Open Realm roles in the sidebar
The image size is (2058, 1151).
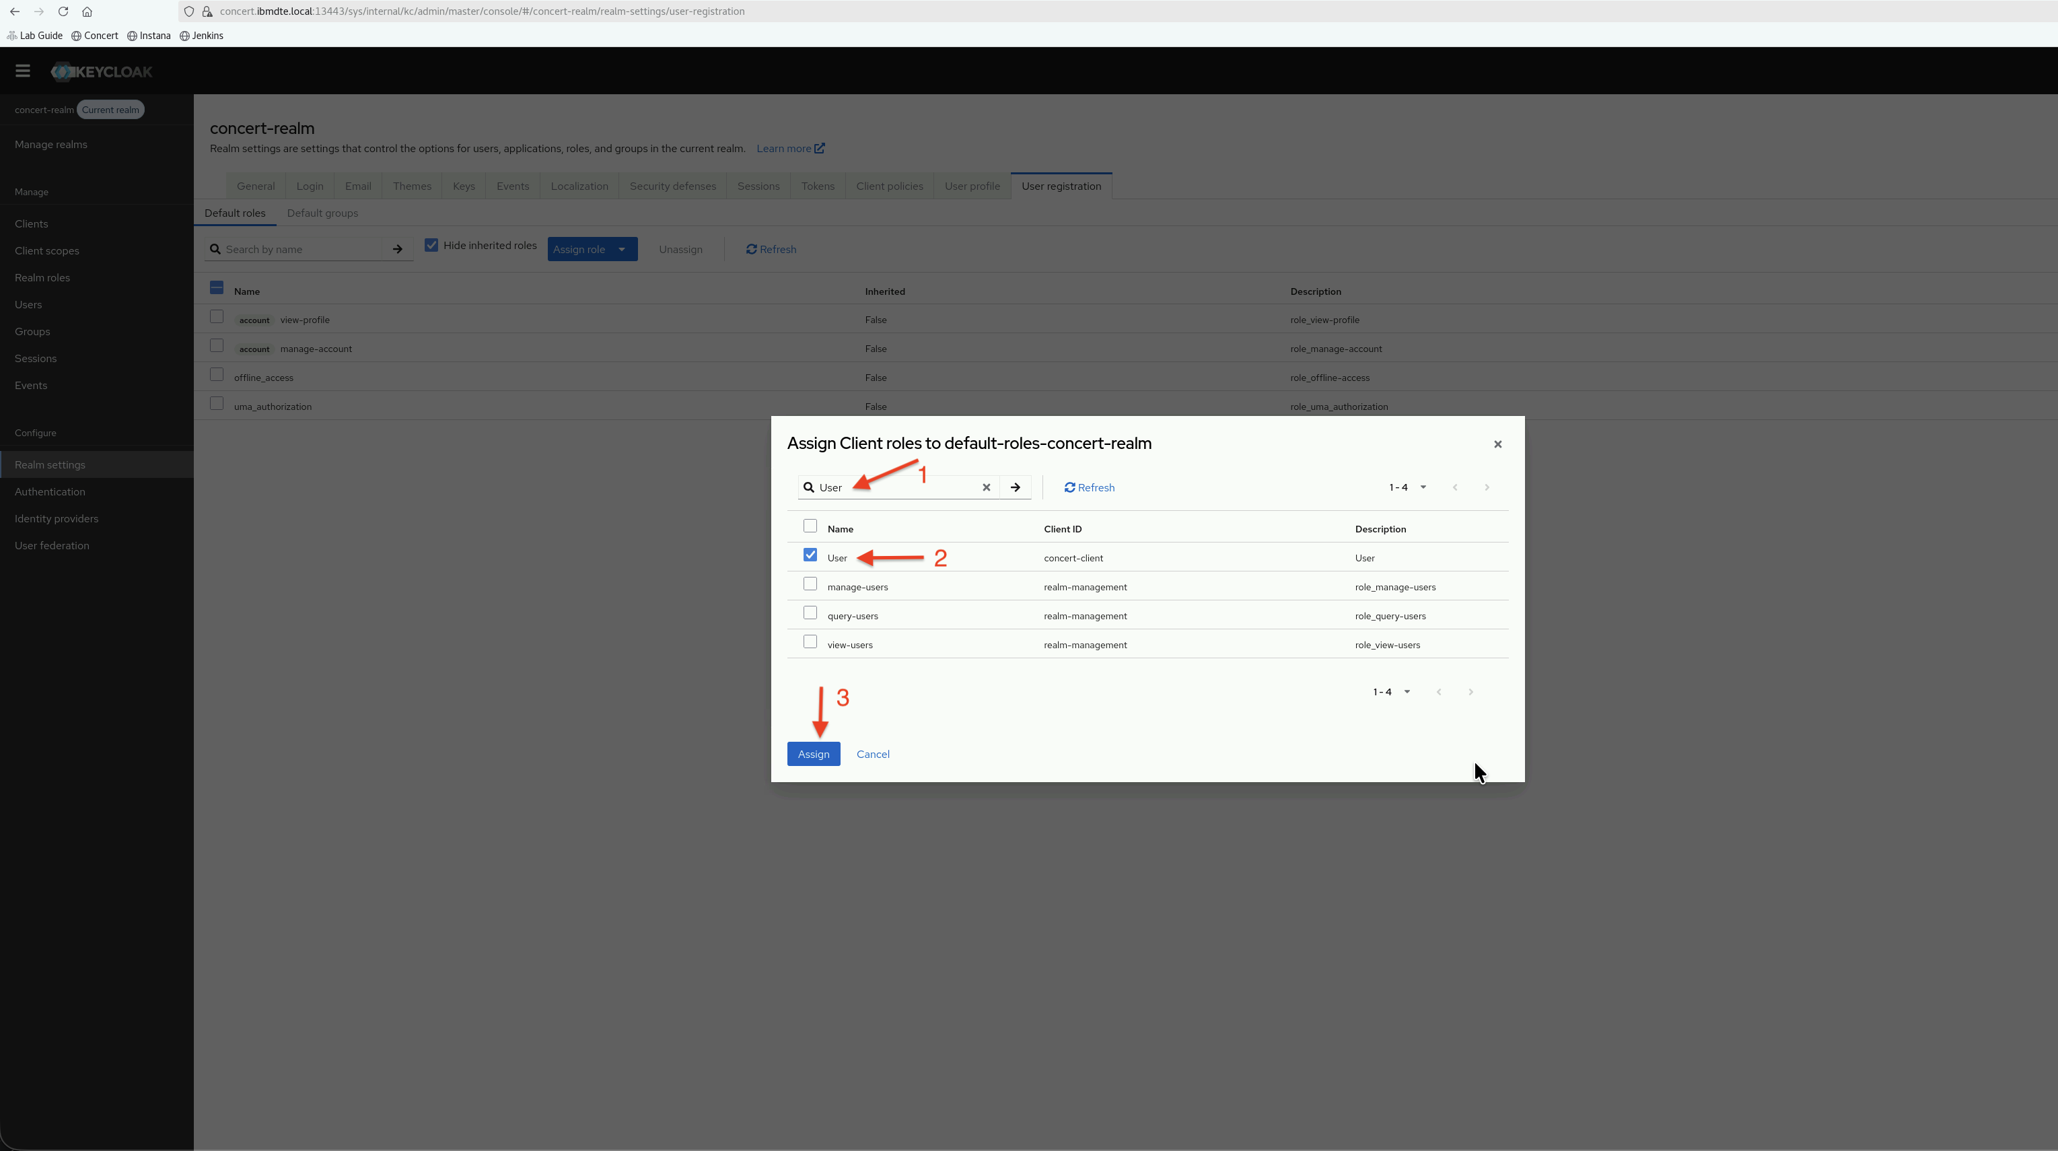tap(42, 278)
